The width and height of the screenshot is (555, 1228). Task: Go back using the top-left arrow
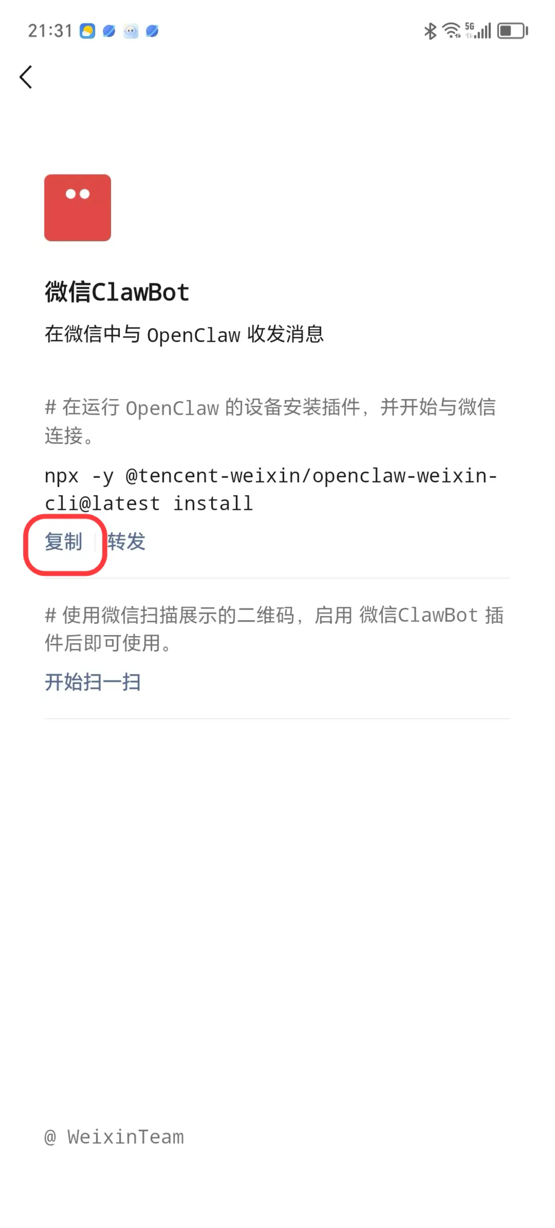click(26, 77)
